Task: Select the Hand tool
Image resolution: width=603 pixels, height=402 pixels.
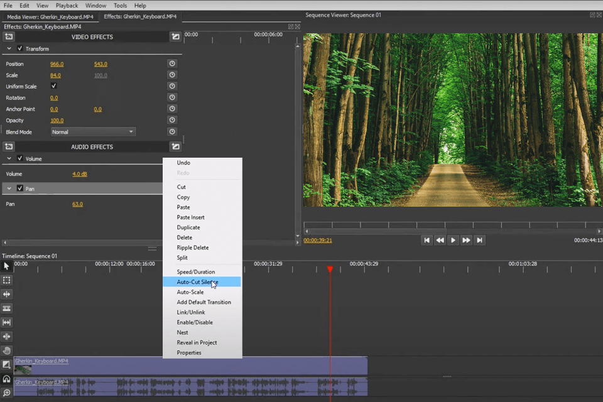Action: coord(6,350)
